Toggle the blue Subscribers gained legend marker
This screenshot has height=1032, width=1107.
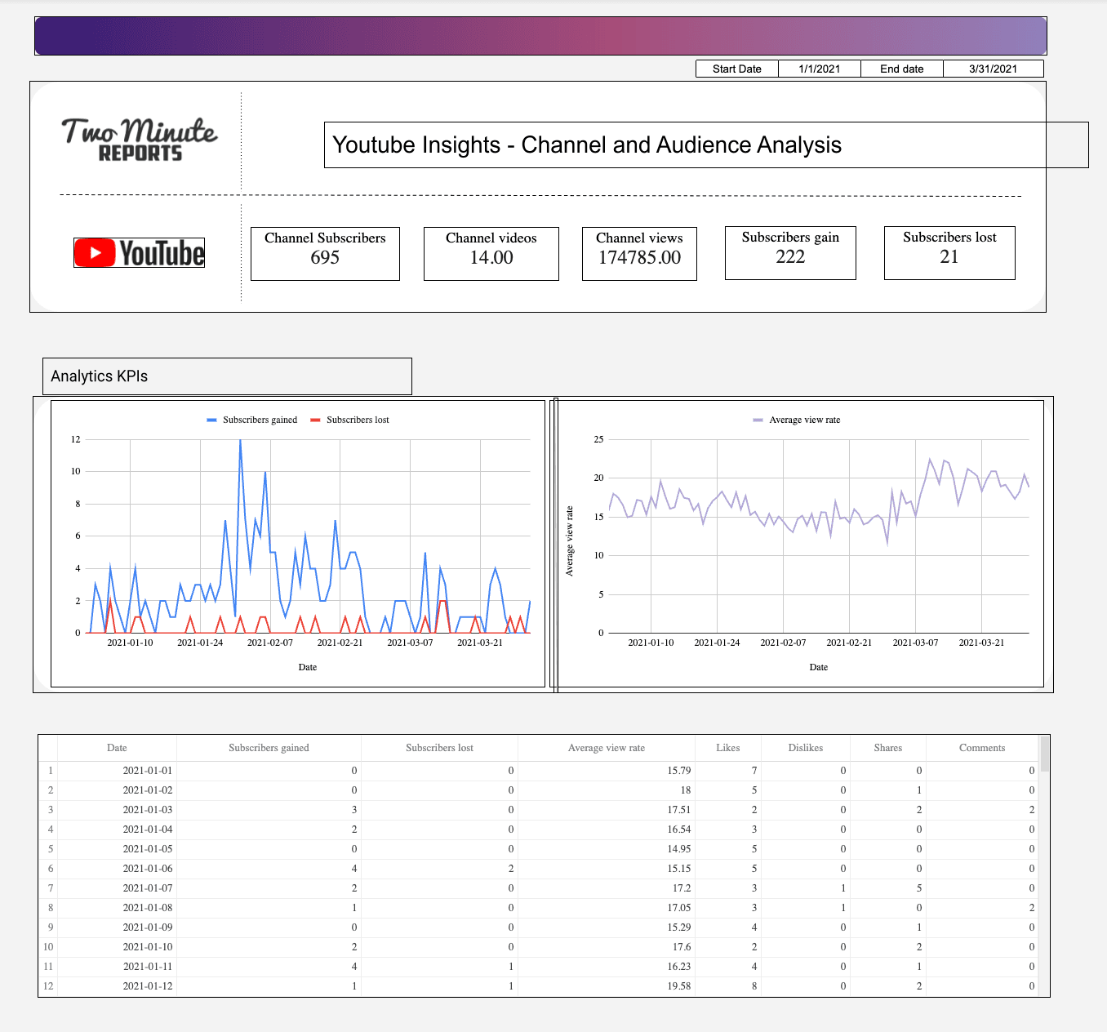click(x=211, y=420)
